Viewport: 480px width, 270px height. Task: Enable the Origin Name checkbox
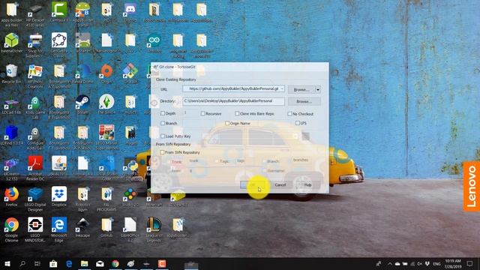pyautogui.click(x=226, y=123)
